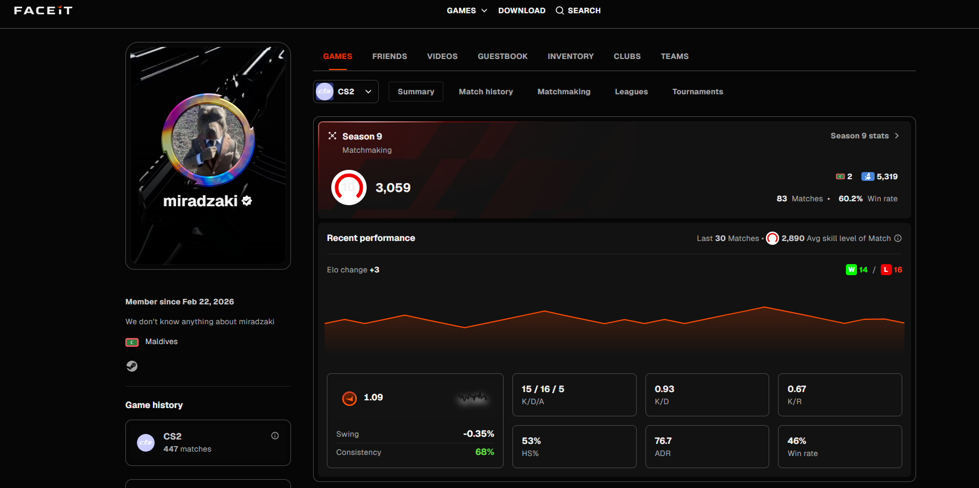Click the level 10 skill badge

pyautogui.click(x=349, y=187)
